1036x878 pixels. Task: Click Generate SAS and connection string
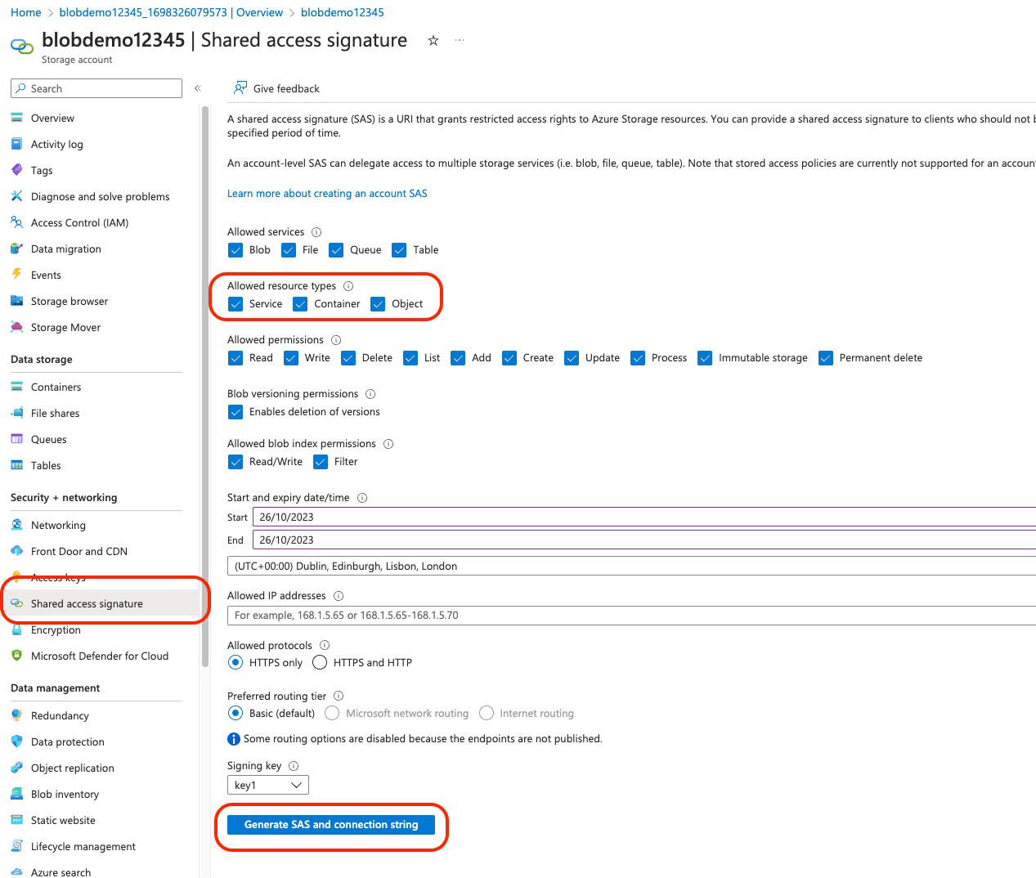pyautogui.click(x=331, y=825)
